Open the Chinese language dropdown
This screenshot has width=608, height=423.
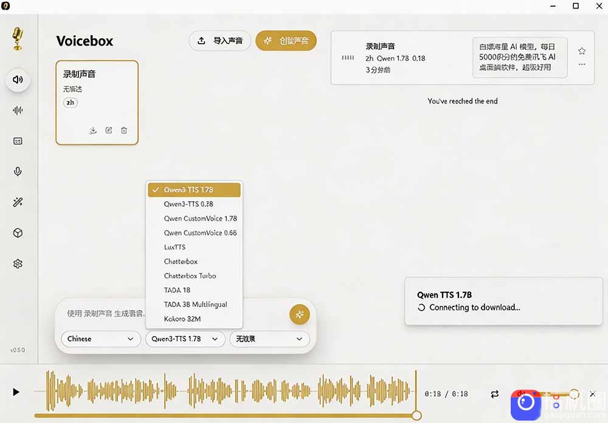[101, 339]
